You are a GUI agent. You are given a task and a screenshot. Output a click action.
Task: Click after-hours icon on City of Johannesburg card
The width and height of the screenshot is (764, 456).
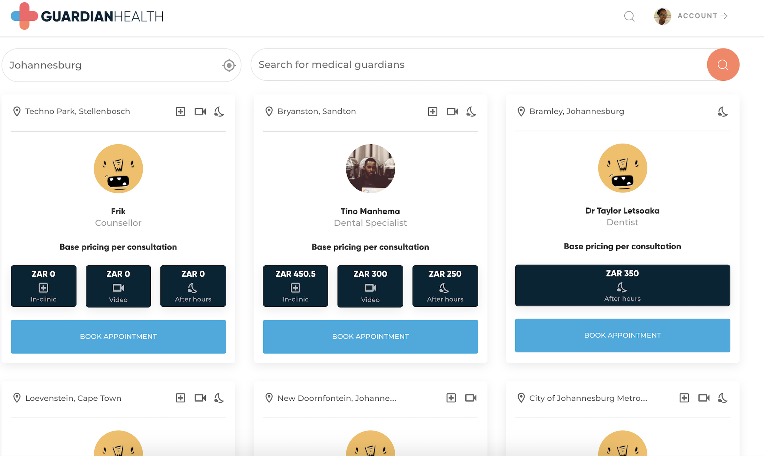(723, 398)
